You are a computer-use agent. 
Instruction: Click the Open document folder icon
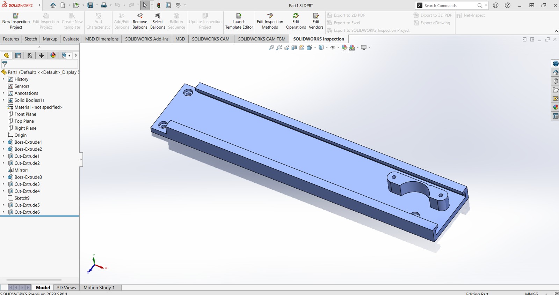[76, 5]
